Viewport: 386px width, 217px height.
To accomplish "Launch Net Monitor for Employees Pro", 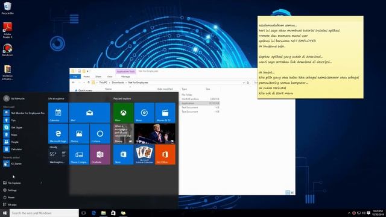I will click(24, 113).
